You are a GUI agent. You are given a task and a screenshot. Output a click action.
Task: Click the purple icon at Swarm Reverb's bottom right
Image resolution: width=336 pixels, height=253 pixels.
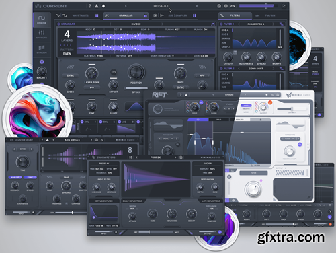(x=220, y=232)
